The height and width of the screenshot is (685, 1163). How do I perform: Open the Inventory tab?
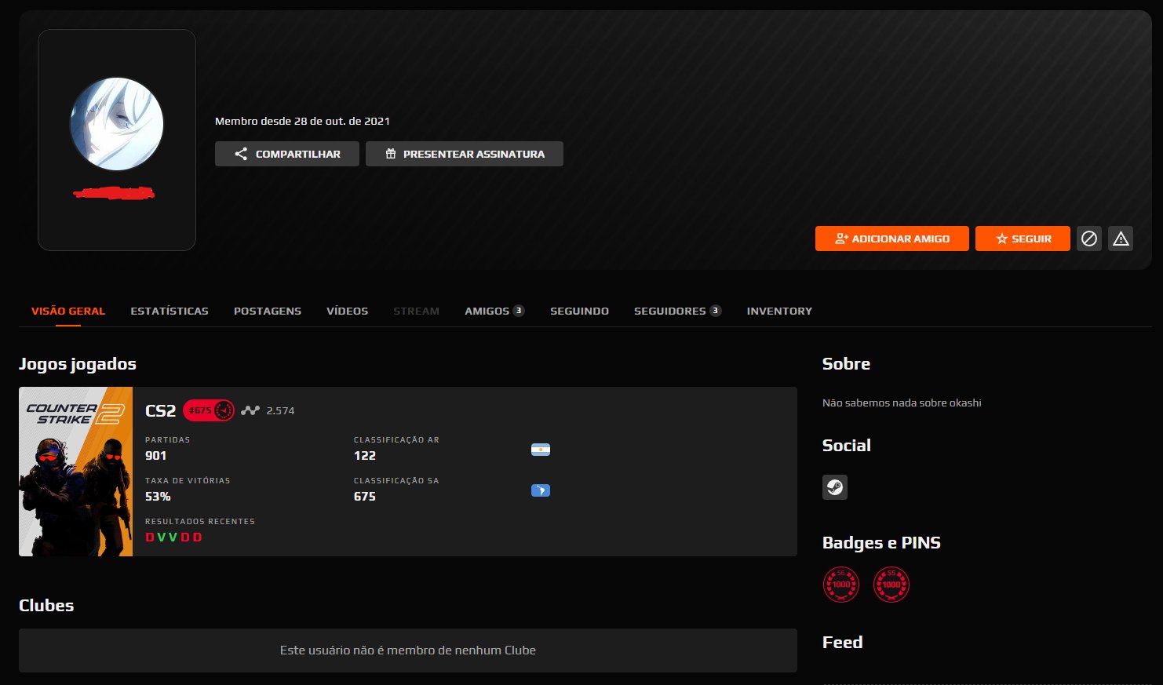tap(778, 311)
